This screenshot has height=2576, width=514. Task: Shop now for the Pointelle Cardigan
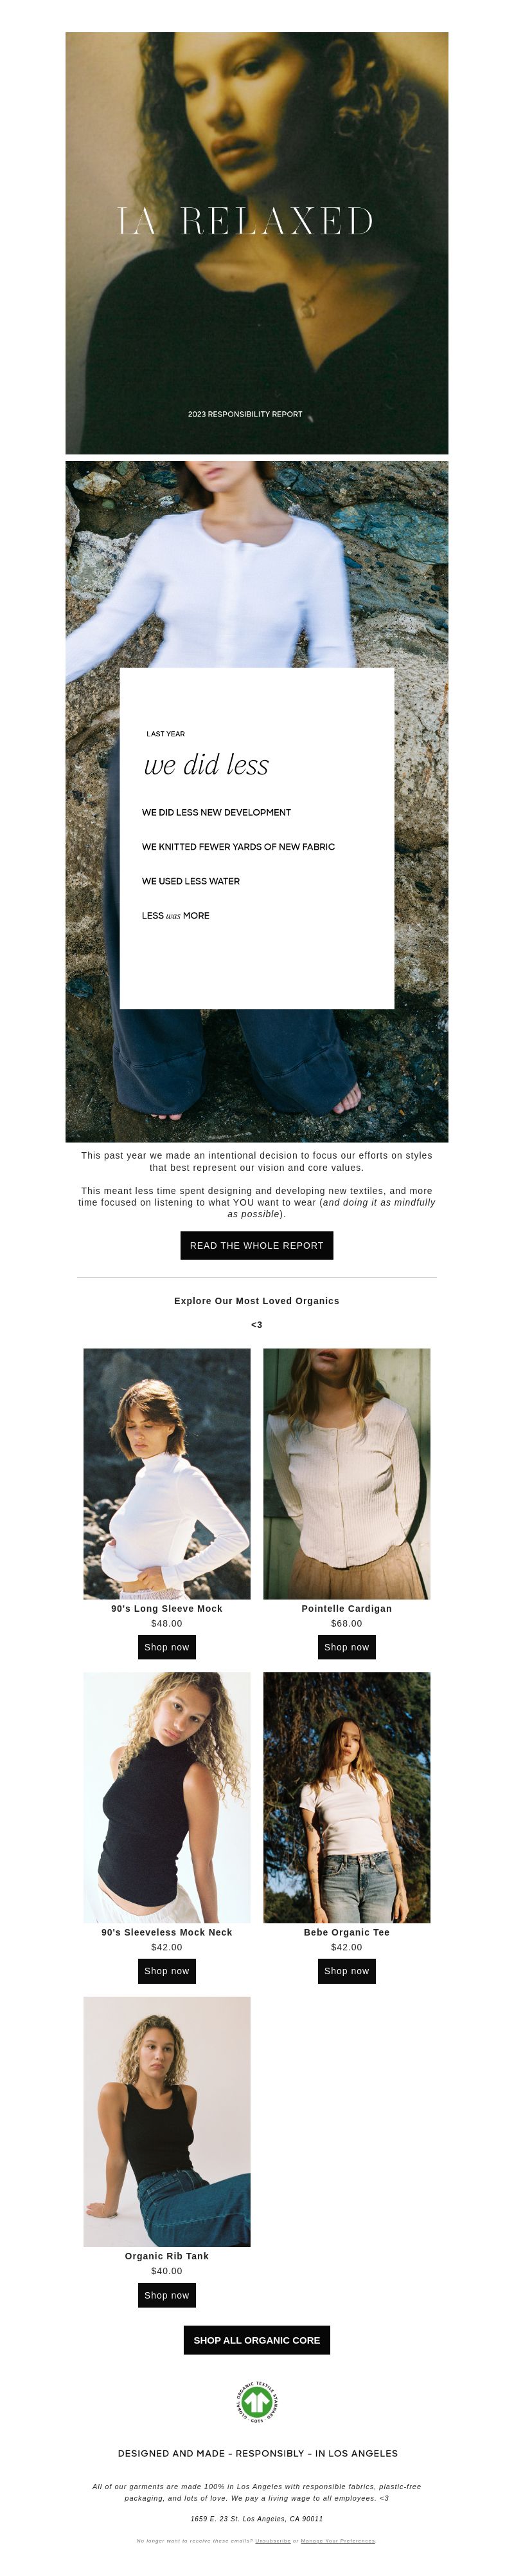[x=346, y=1647]
